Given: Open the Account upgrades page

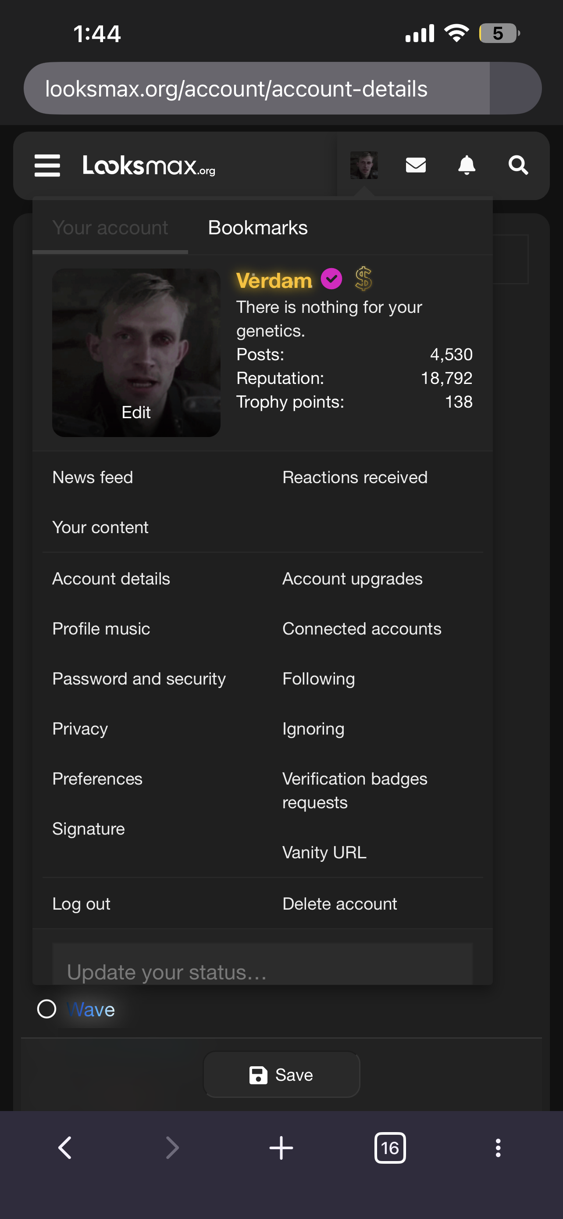Looking at the screenshot, I should click(x=352, y=579).
